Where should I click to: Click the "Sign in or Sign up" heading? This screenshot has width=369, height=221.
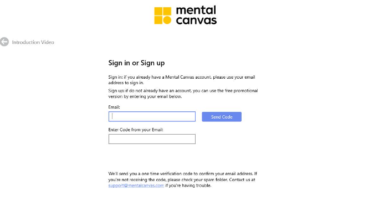click(136, 63)
